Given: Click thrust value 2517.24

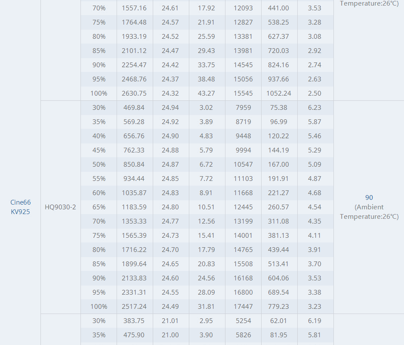Looking at the screenshot, I should [x=134, y=307].
